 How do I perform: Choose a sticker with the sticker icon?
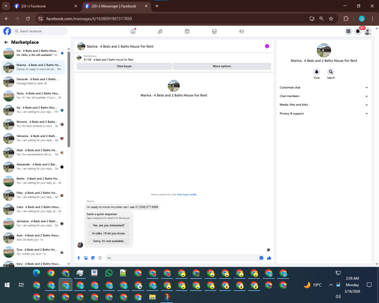pyautogui.click(x=93, y=258)
